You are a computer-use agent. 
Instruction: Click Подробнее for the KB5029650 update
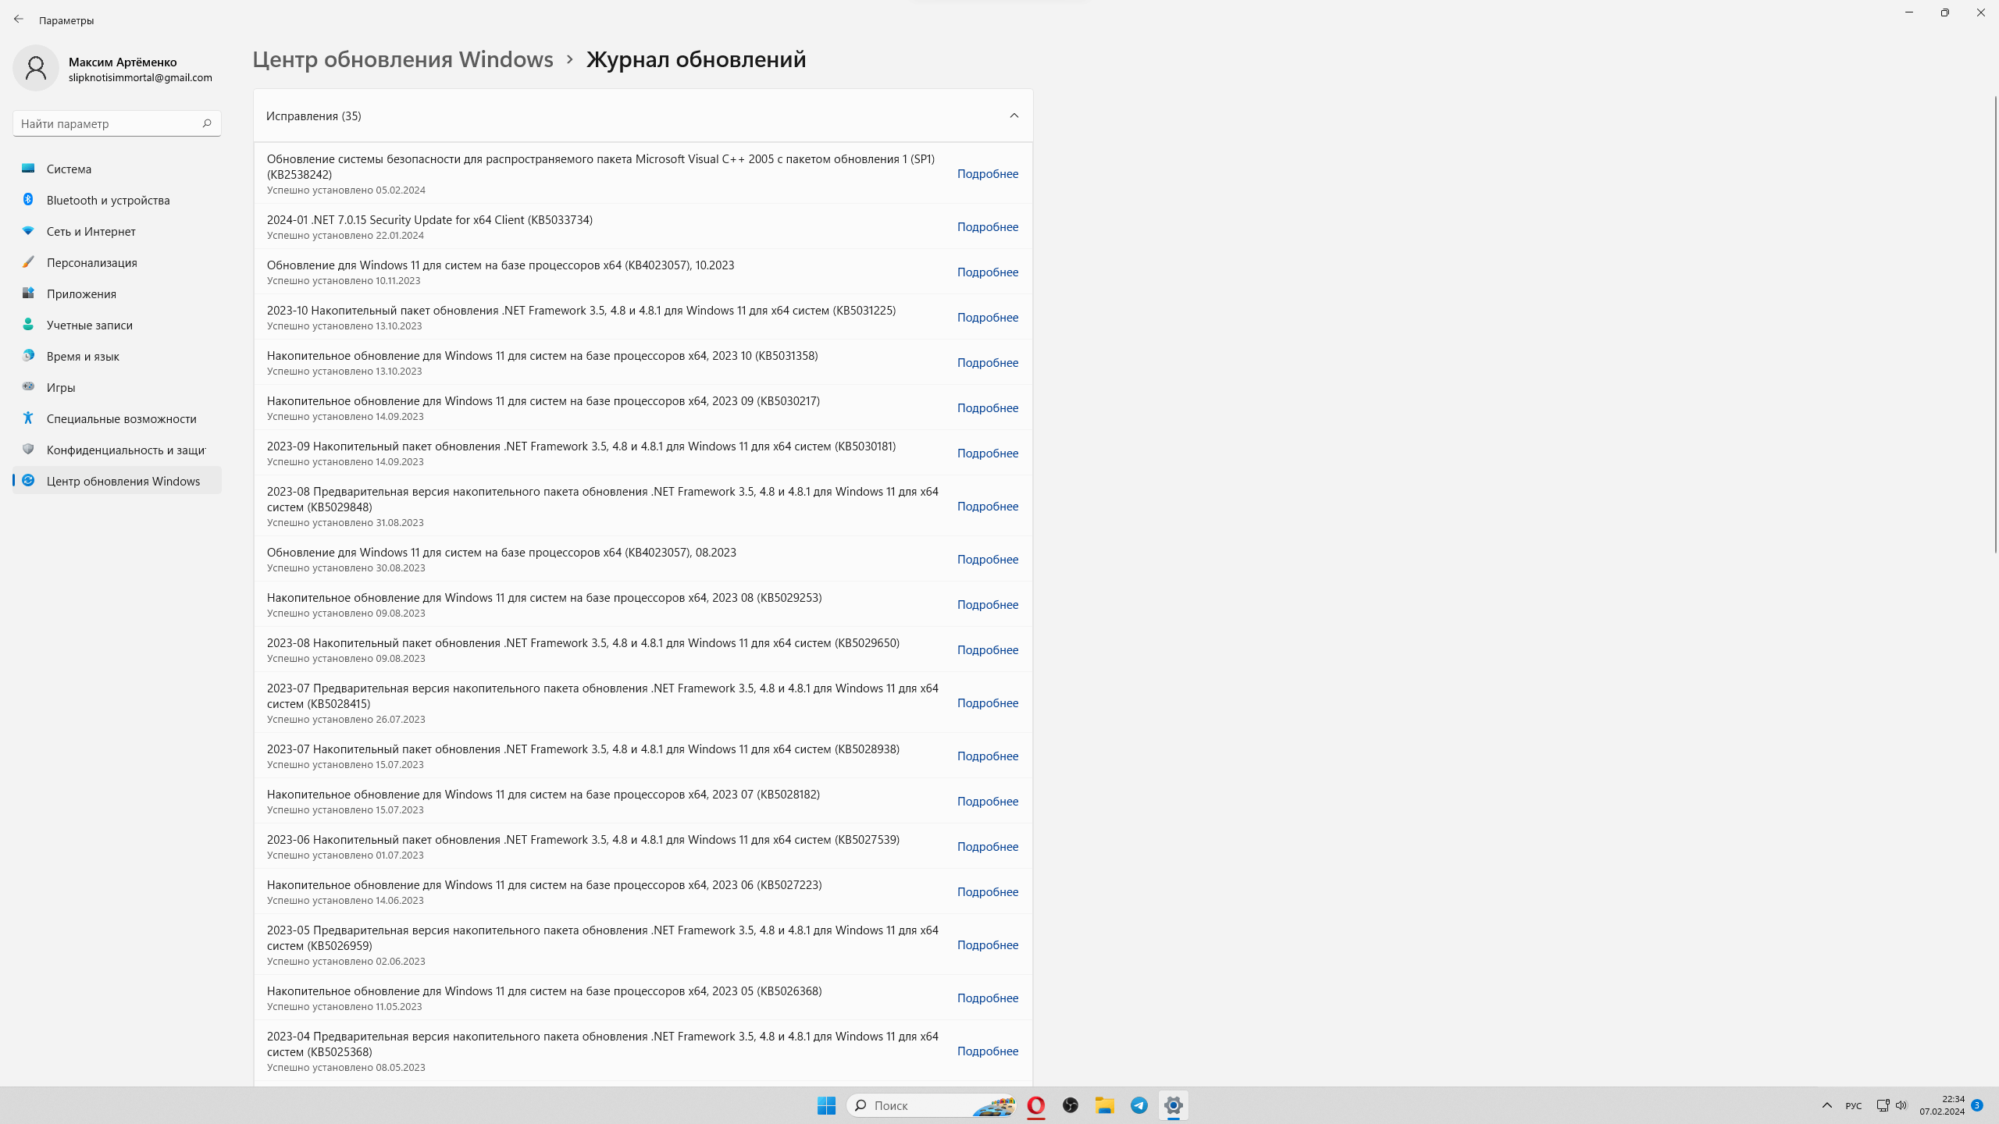[988, 649]
